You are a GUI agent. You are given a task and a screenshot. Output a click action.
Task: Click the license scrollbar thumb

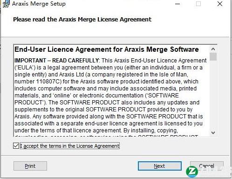click(x=213, y=56)
